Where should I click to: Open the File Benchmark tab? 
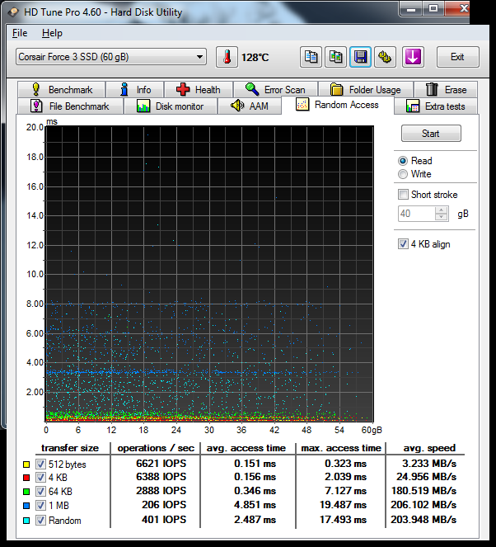click(x=70, y=106)
